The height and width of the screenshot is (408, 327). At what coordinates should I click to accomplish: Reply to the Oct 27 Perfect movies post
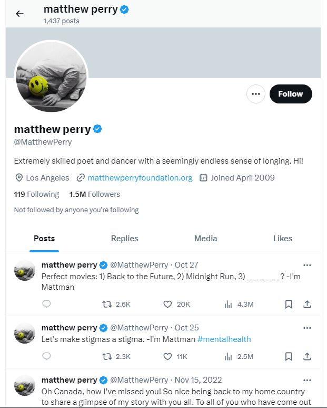pyautogui.click(x=46, y=304)
